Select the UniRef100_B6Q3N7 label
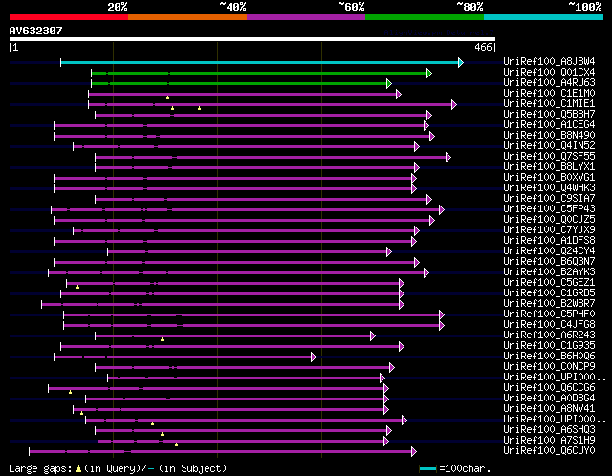 click(549, 262)
